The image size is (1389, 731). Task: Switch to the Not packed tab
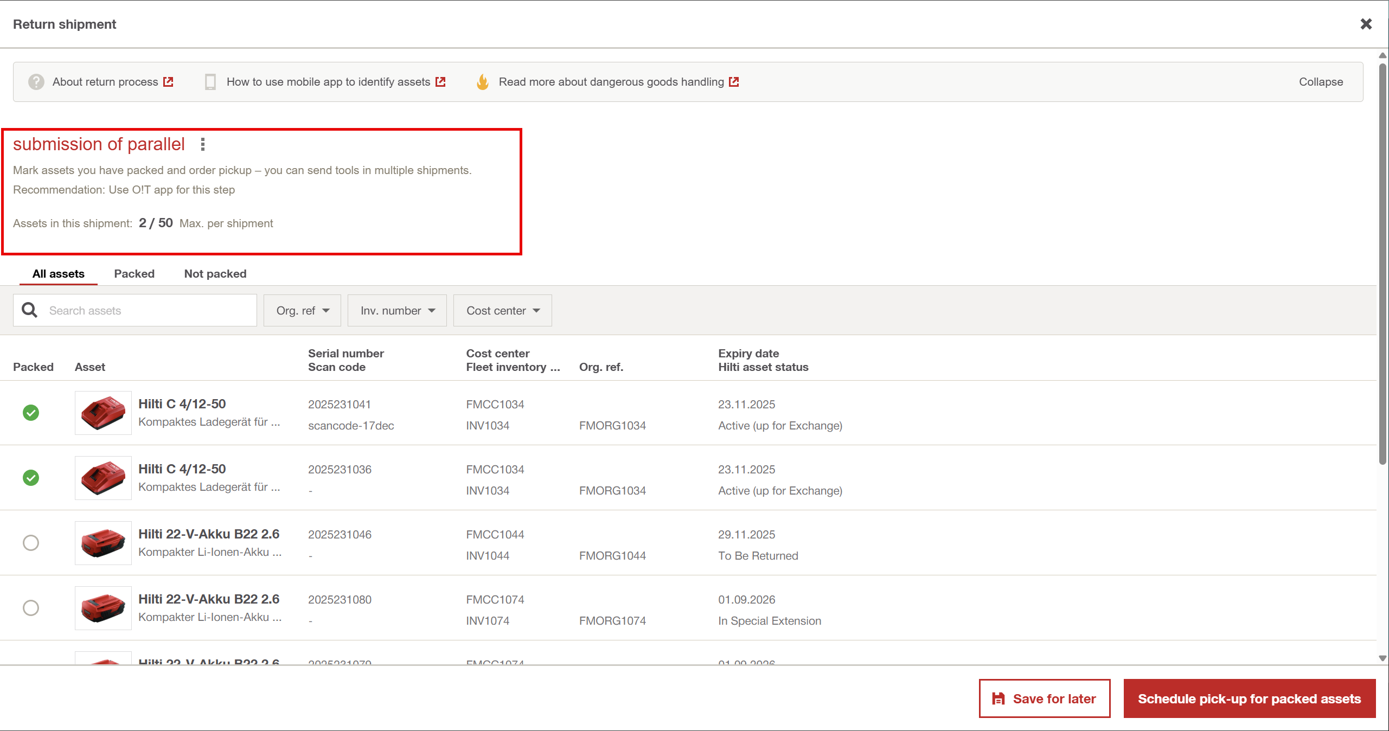point(215,274)
